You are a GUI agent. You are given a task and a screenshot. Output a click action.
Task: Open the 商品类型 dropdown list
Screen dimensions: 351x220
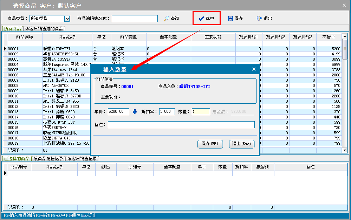[x=67, y=19]
